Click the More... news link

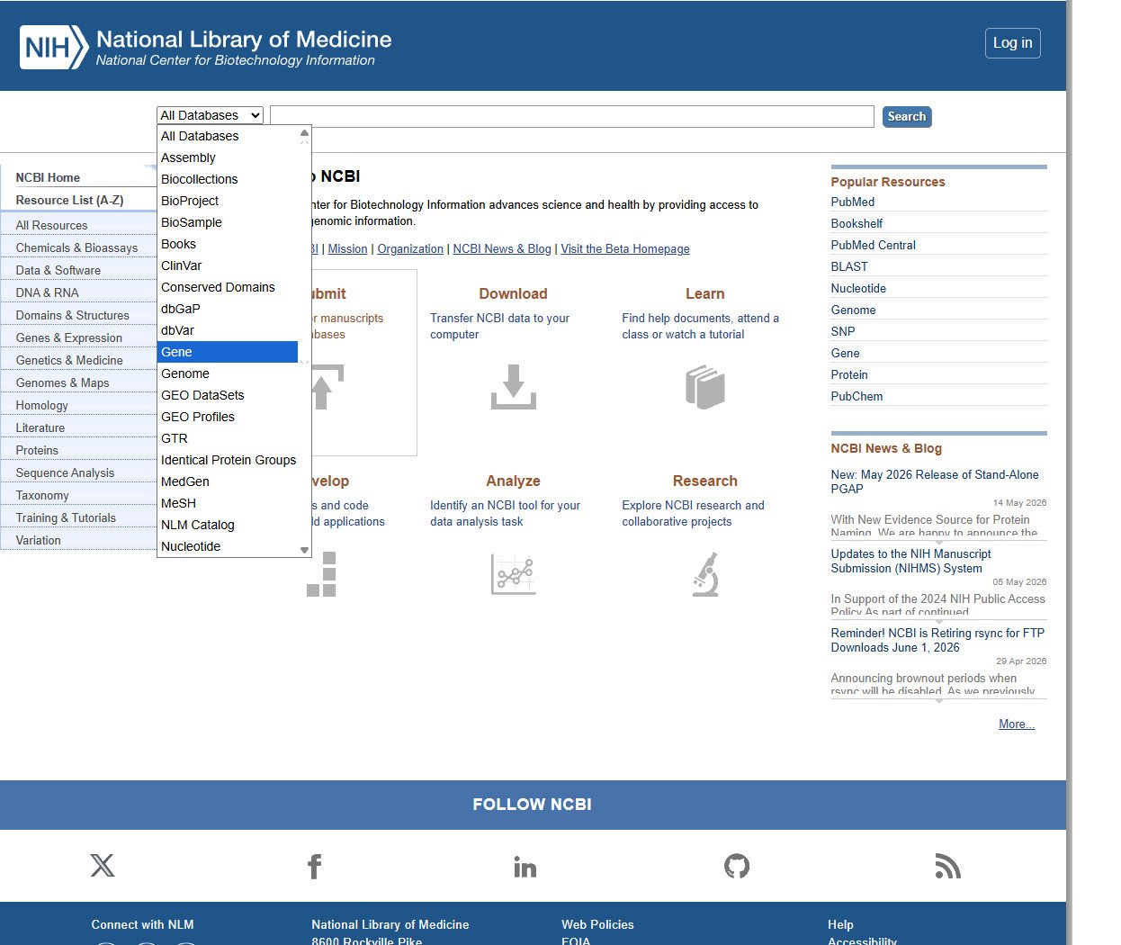point(1017,724)
